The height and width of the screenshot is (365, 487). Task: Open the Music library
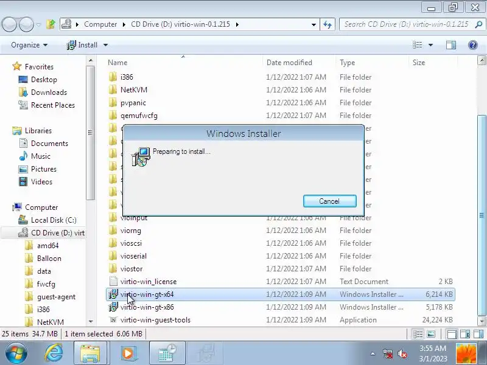coord(41,156)
